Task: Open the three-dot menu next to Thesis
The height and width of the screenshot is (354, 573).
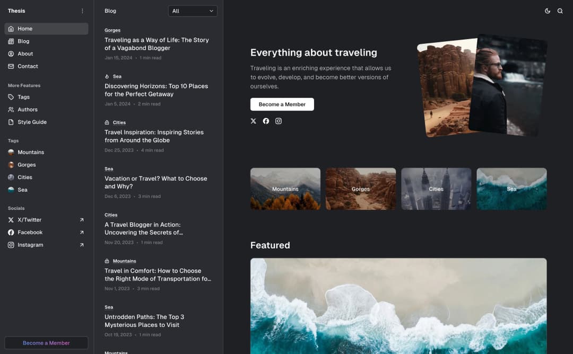Action: coord(82,11)
